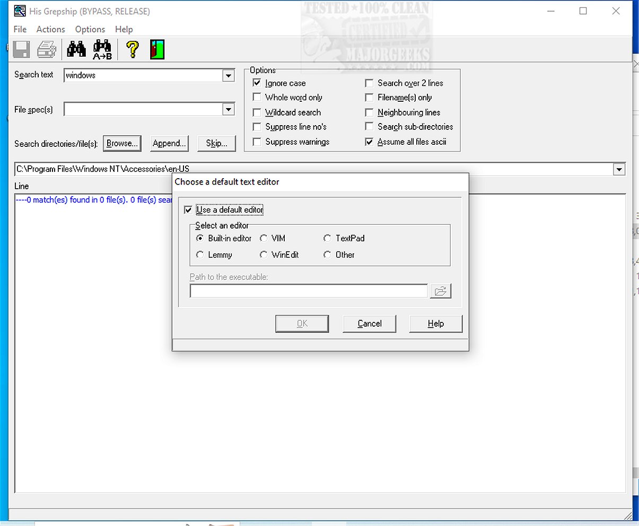Image resolution: width=639 pixels, height=526 pixels.
Task: Click the "Line" column label
Action: tap(22, 186)
